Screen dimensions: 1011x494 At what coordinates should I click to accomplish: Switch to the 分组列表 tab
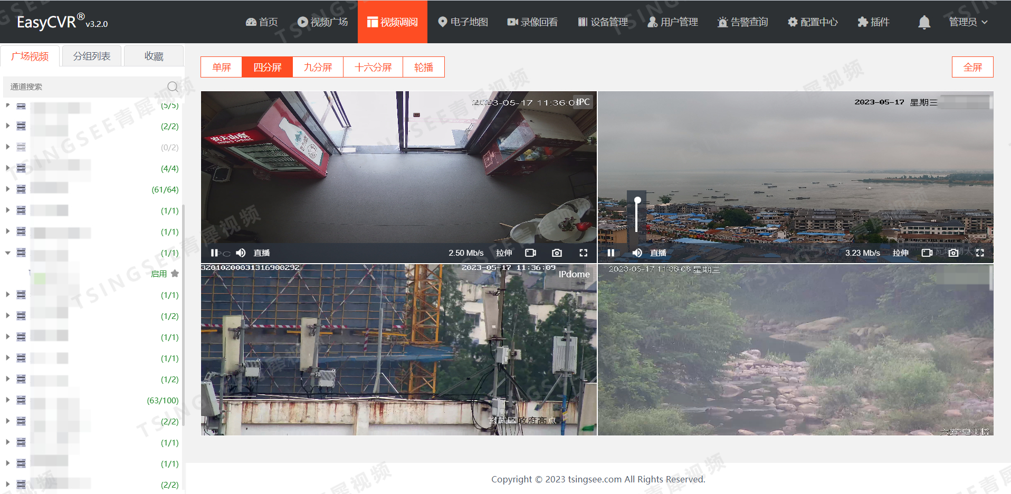[x=91, y=55]
